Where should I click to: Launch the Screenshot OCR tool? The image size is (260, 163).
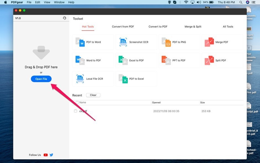tap(136, 42)
